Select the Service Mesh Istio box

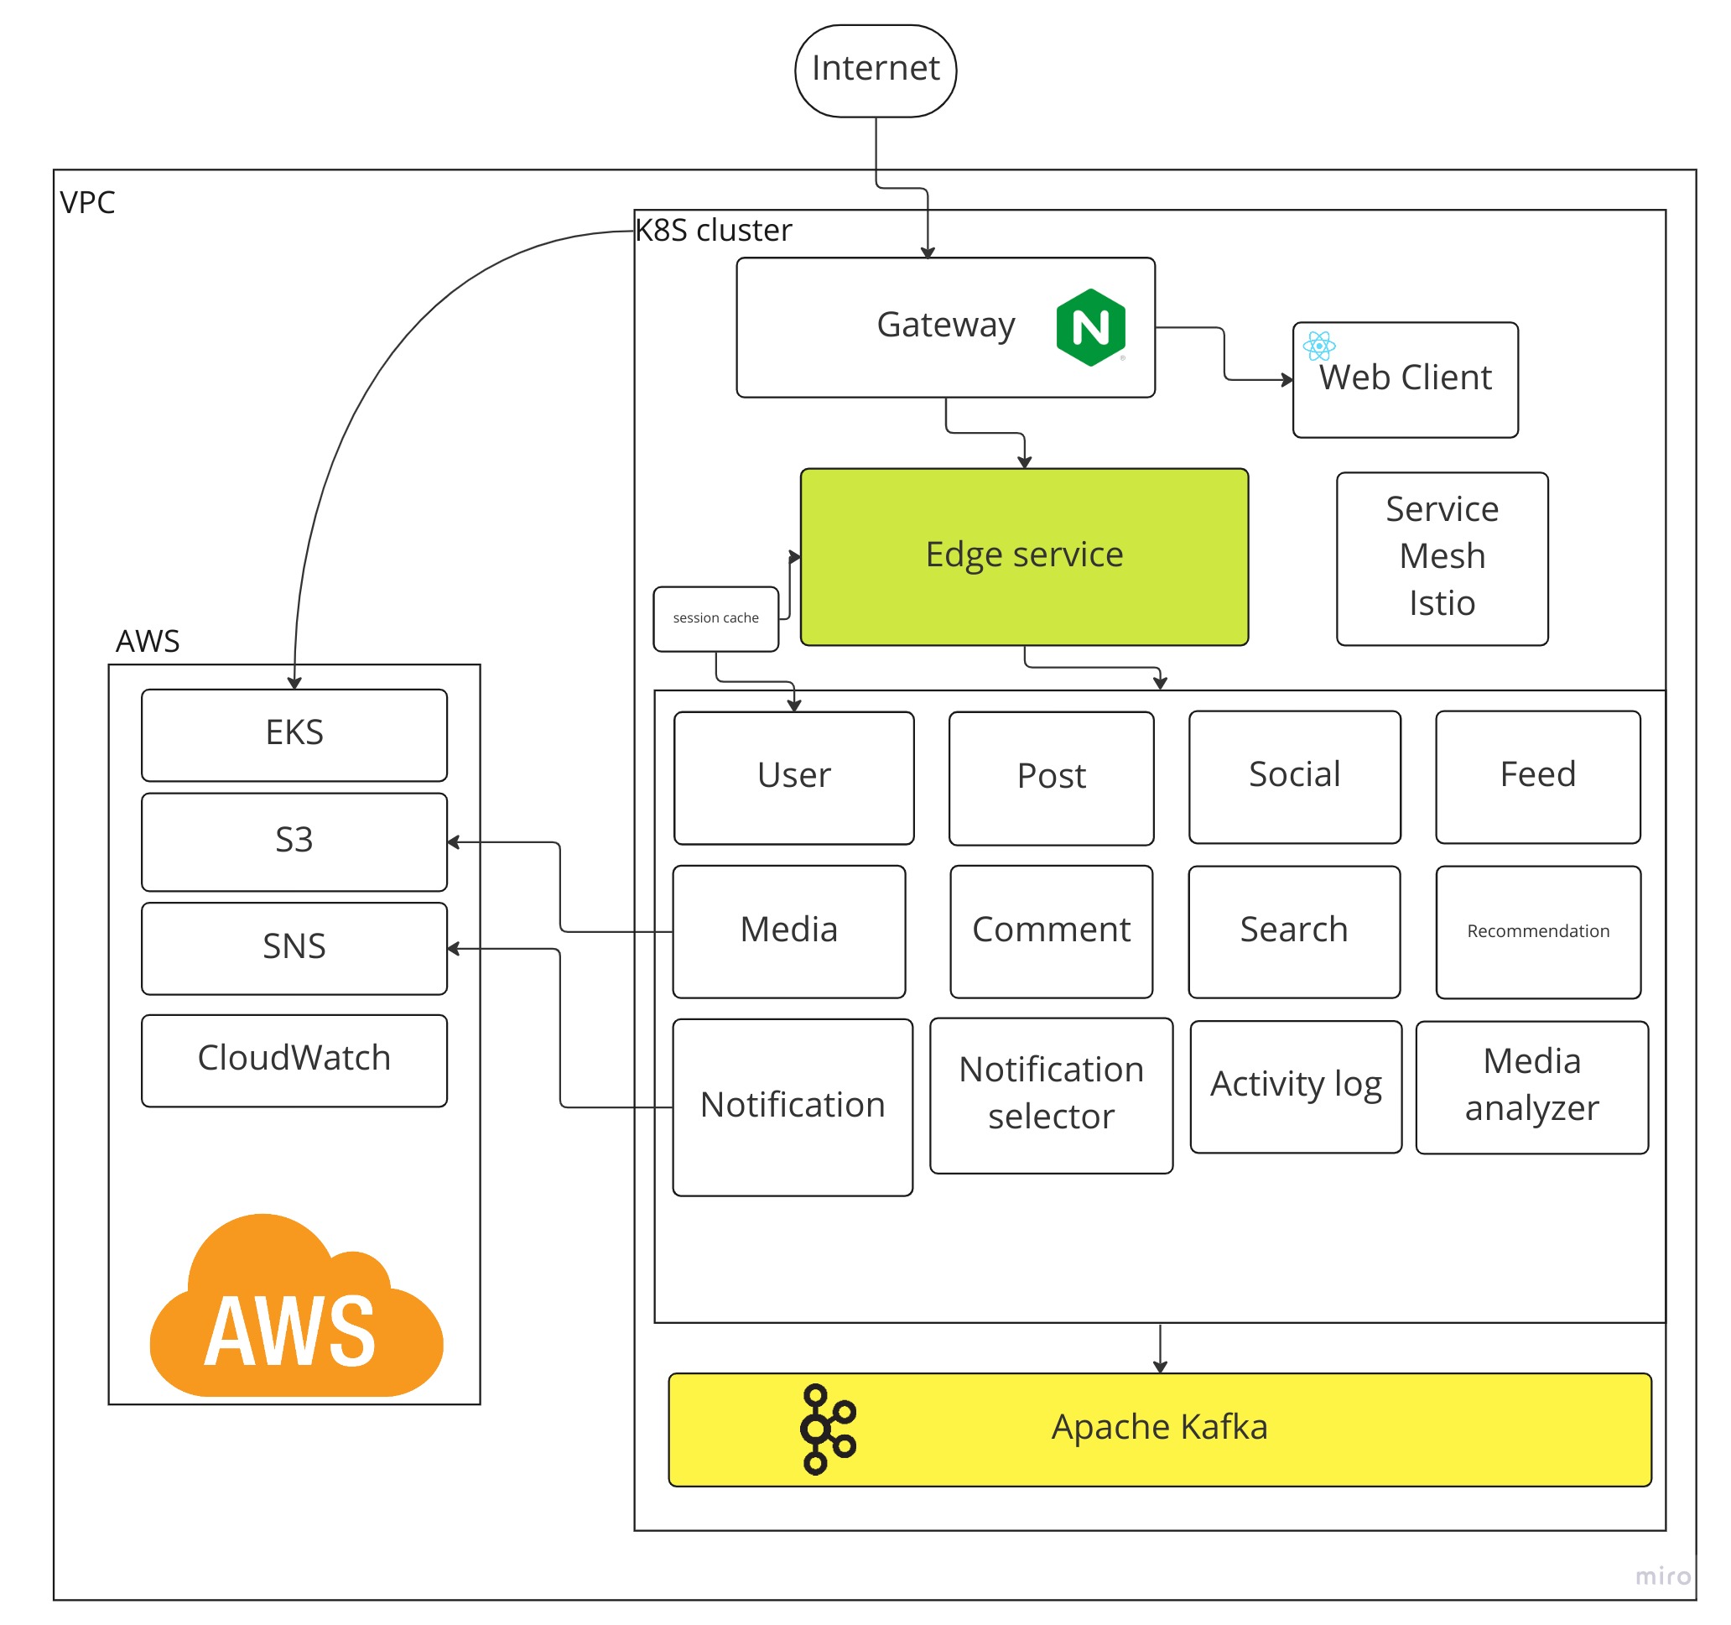[1442, 558]
